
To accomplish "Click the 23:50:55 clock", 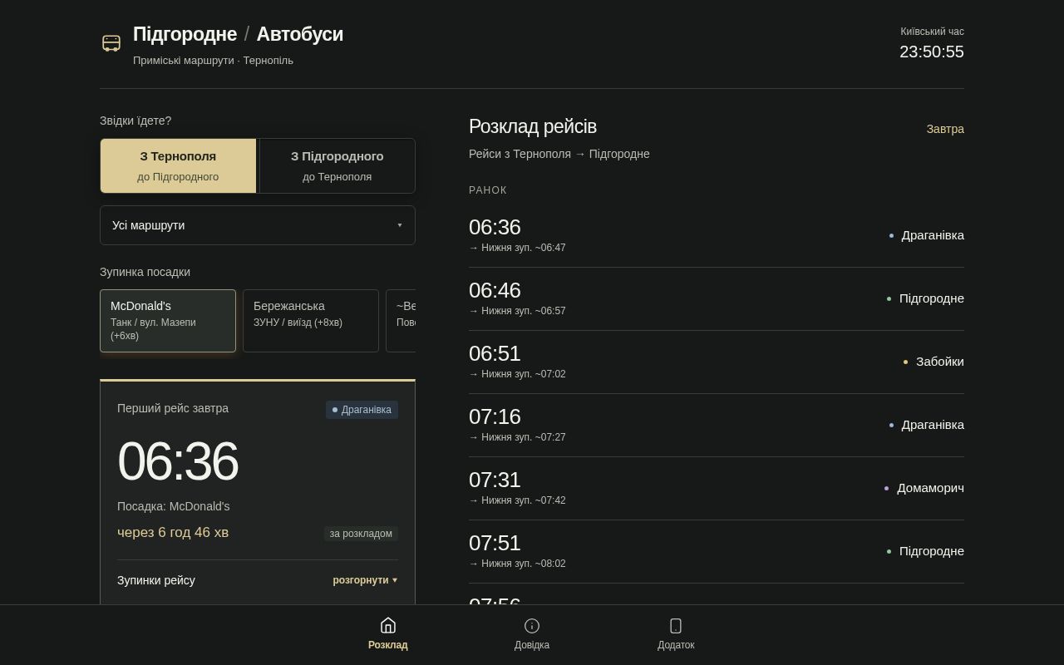I will [932, 52].
